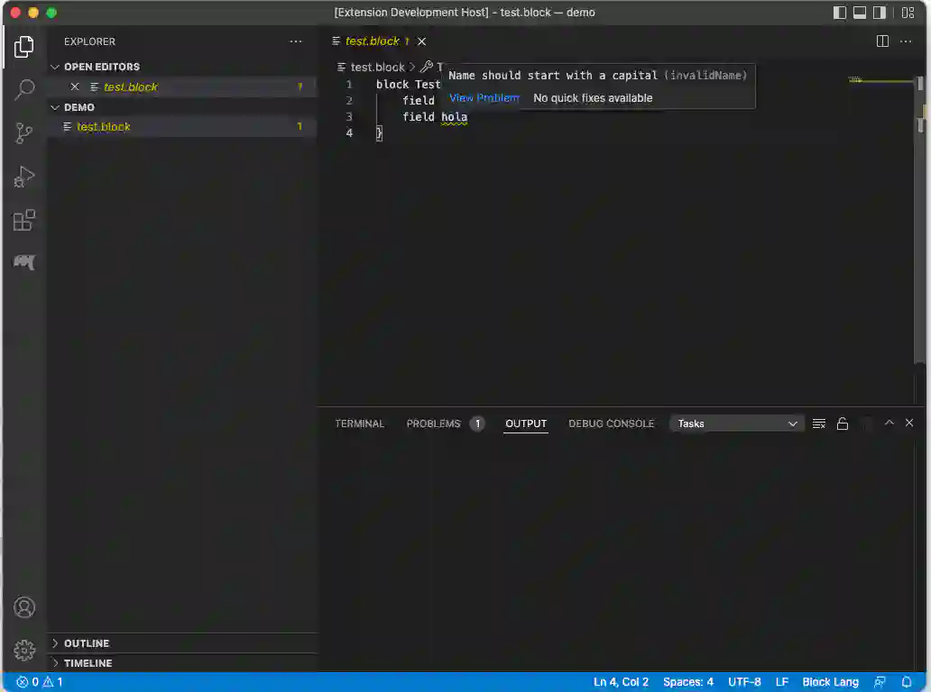Screen dimensions: 931x692
Task: Switch to the PROBLEMS tab
Action: coord(433,423)
